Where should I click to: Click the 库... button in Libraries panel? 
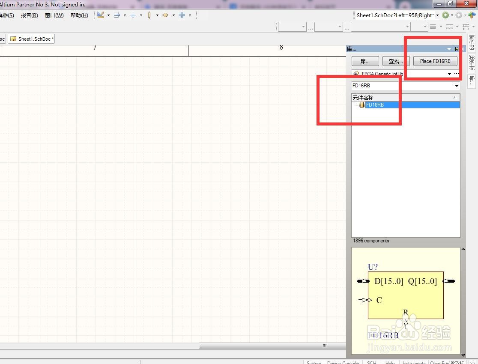click(x=365, y=61)
